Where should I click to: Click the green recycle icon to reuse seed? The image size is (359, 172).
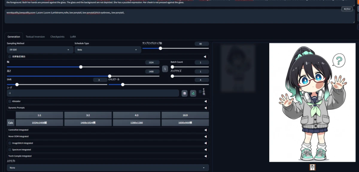(193, 93)
